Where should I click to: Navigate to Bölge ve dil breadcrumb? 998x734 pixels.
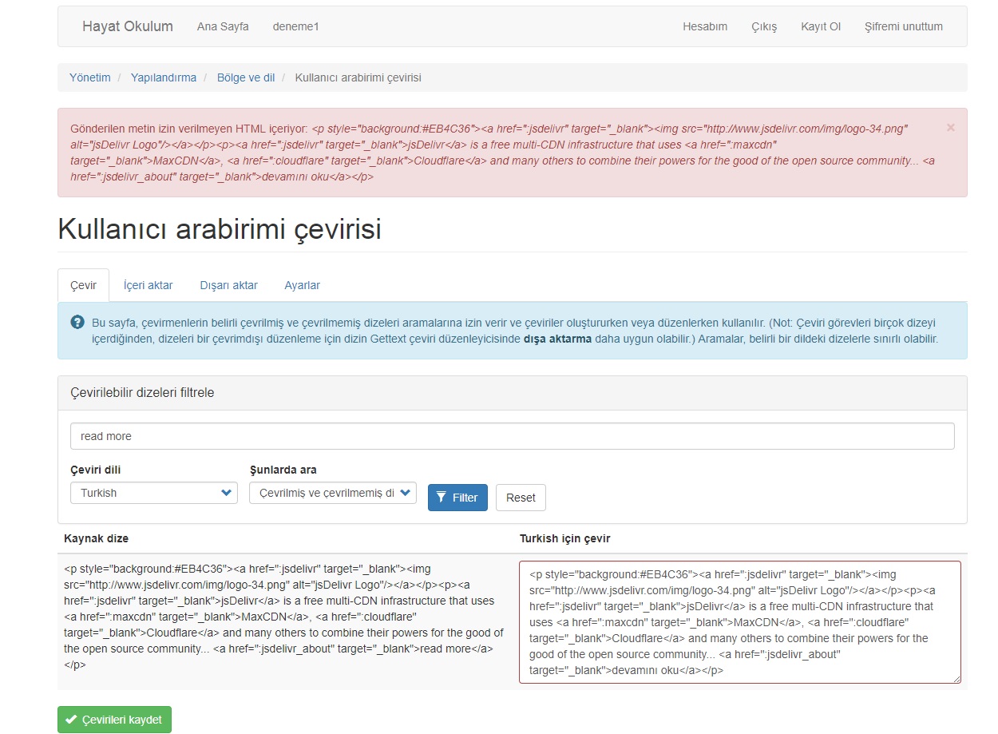(246, 77)
